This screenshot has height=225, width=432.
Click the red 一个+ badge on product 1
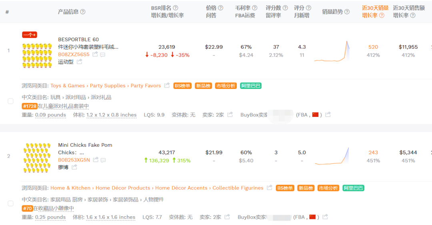[x=30, y=35]
